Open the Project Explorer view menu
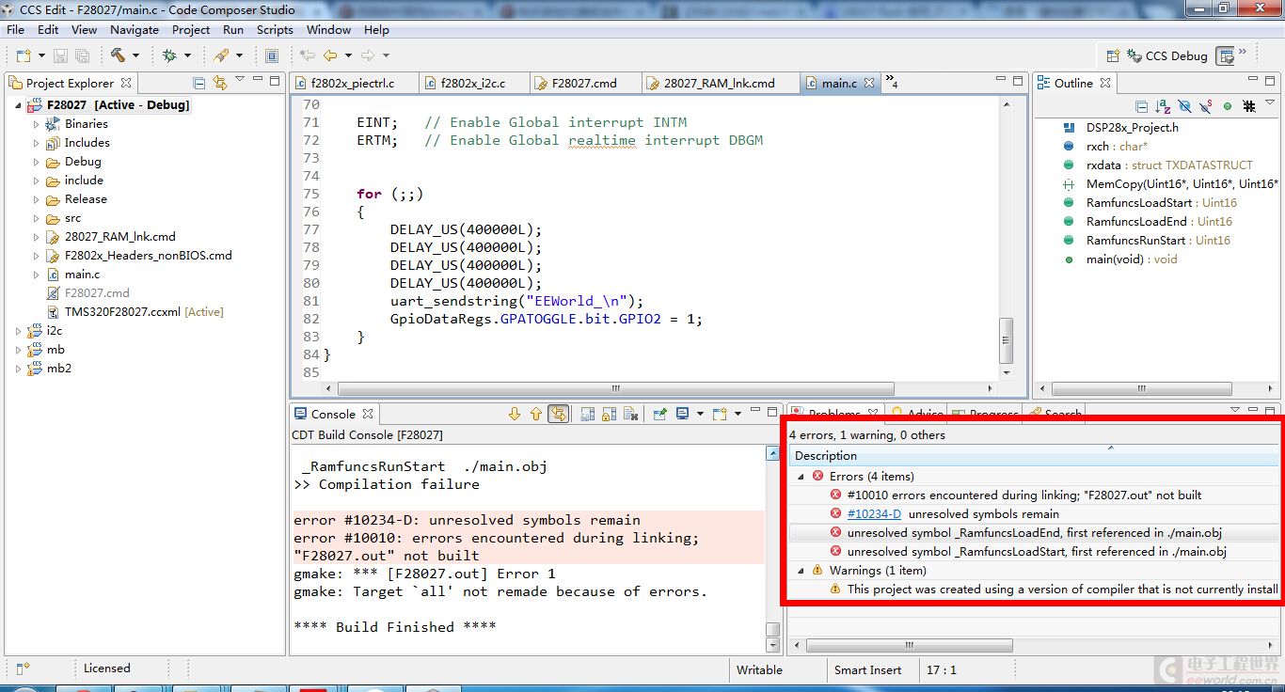The width and height of the screenshot is (1285, 692). (x=240, y=81)
